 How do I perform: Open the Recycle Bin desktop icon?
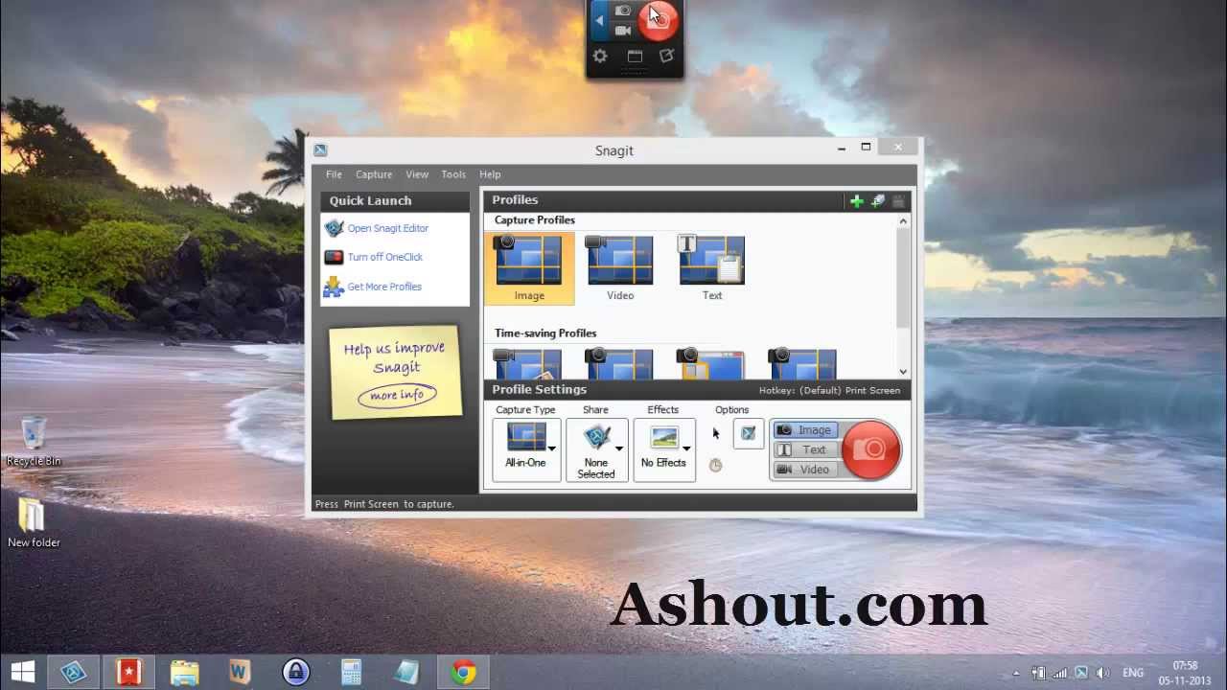click(34, 442)
